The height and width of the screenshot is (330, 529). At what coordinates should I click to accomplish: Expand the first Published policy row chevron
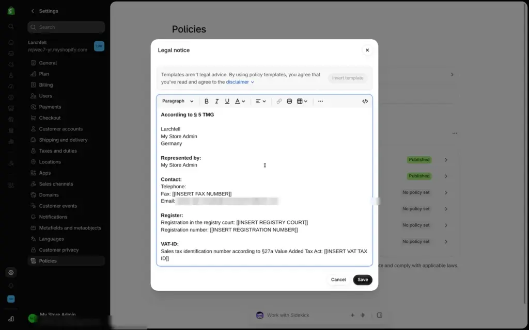pos(446,160)
